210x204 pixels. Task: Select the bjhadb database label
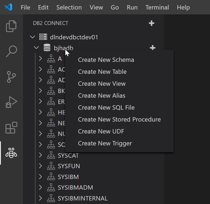[63, 48]
